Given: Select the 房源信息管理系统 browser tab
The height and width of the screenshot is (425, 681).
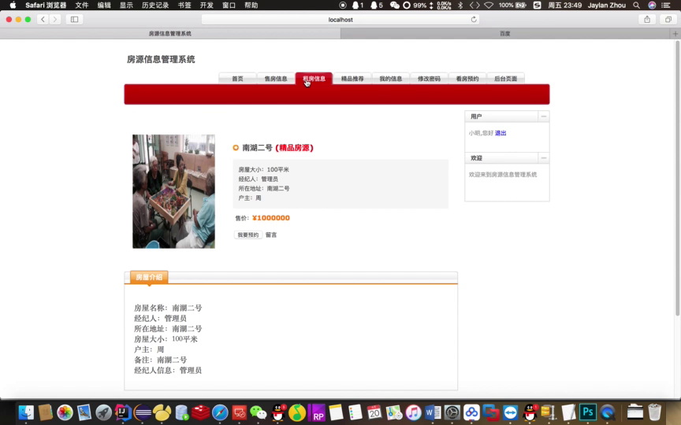Looking at the screenshot, I should (x=169, y=33).
